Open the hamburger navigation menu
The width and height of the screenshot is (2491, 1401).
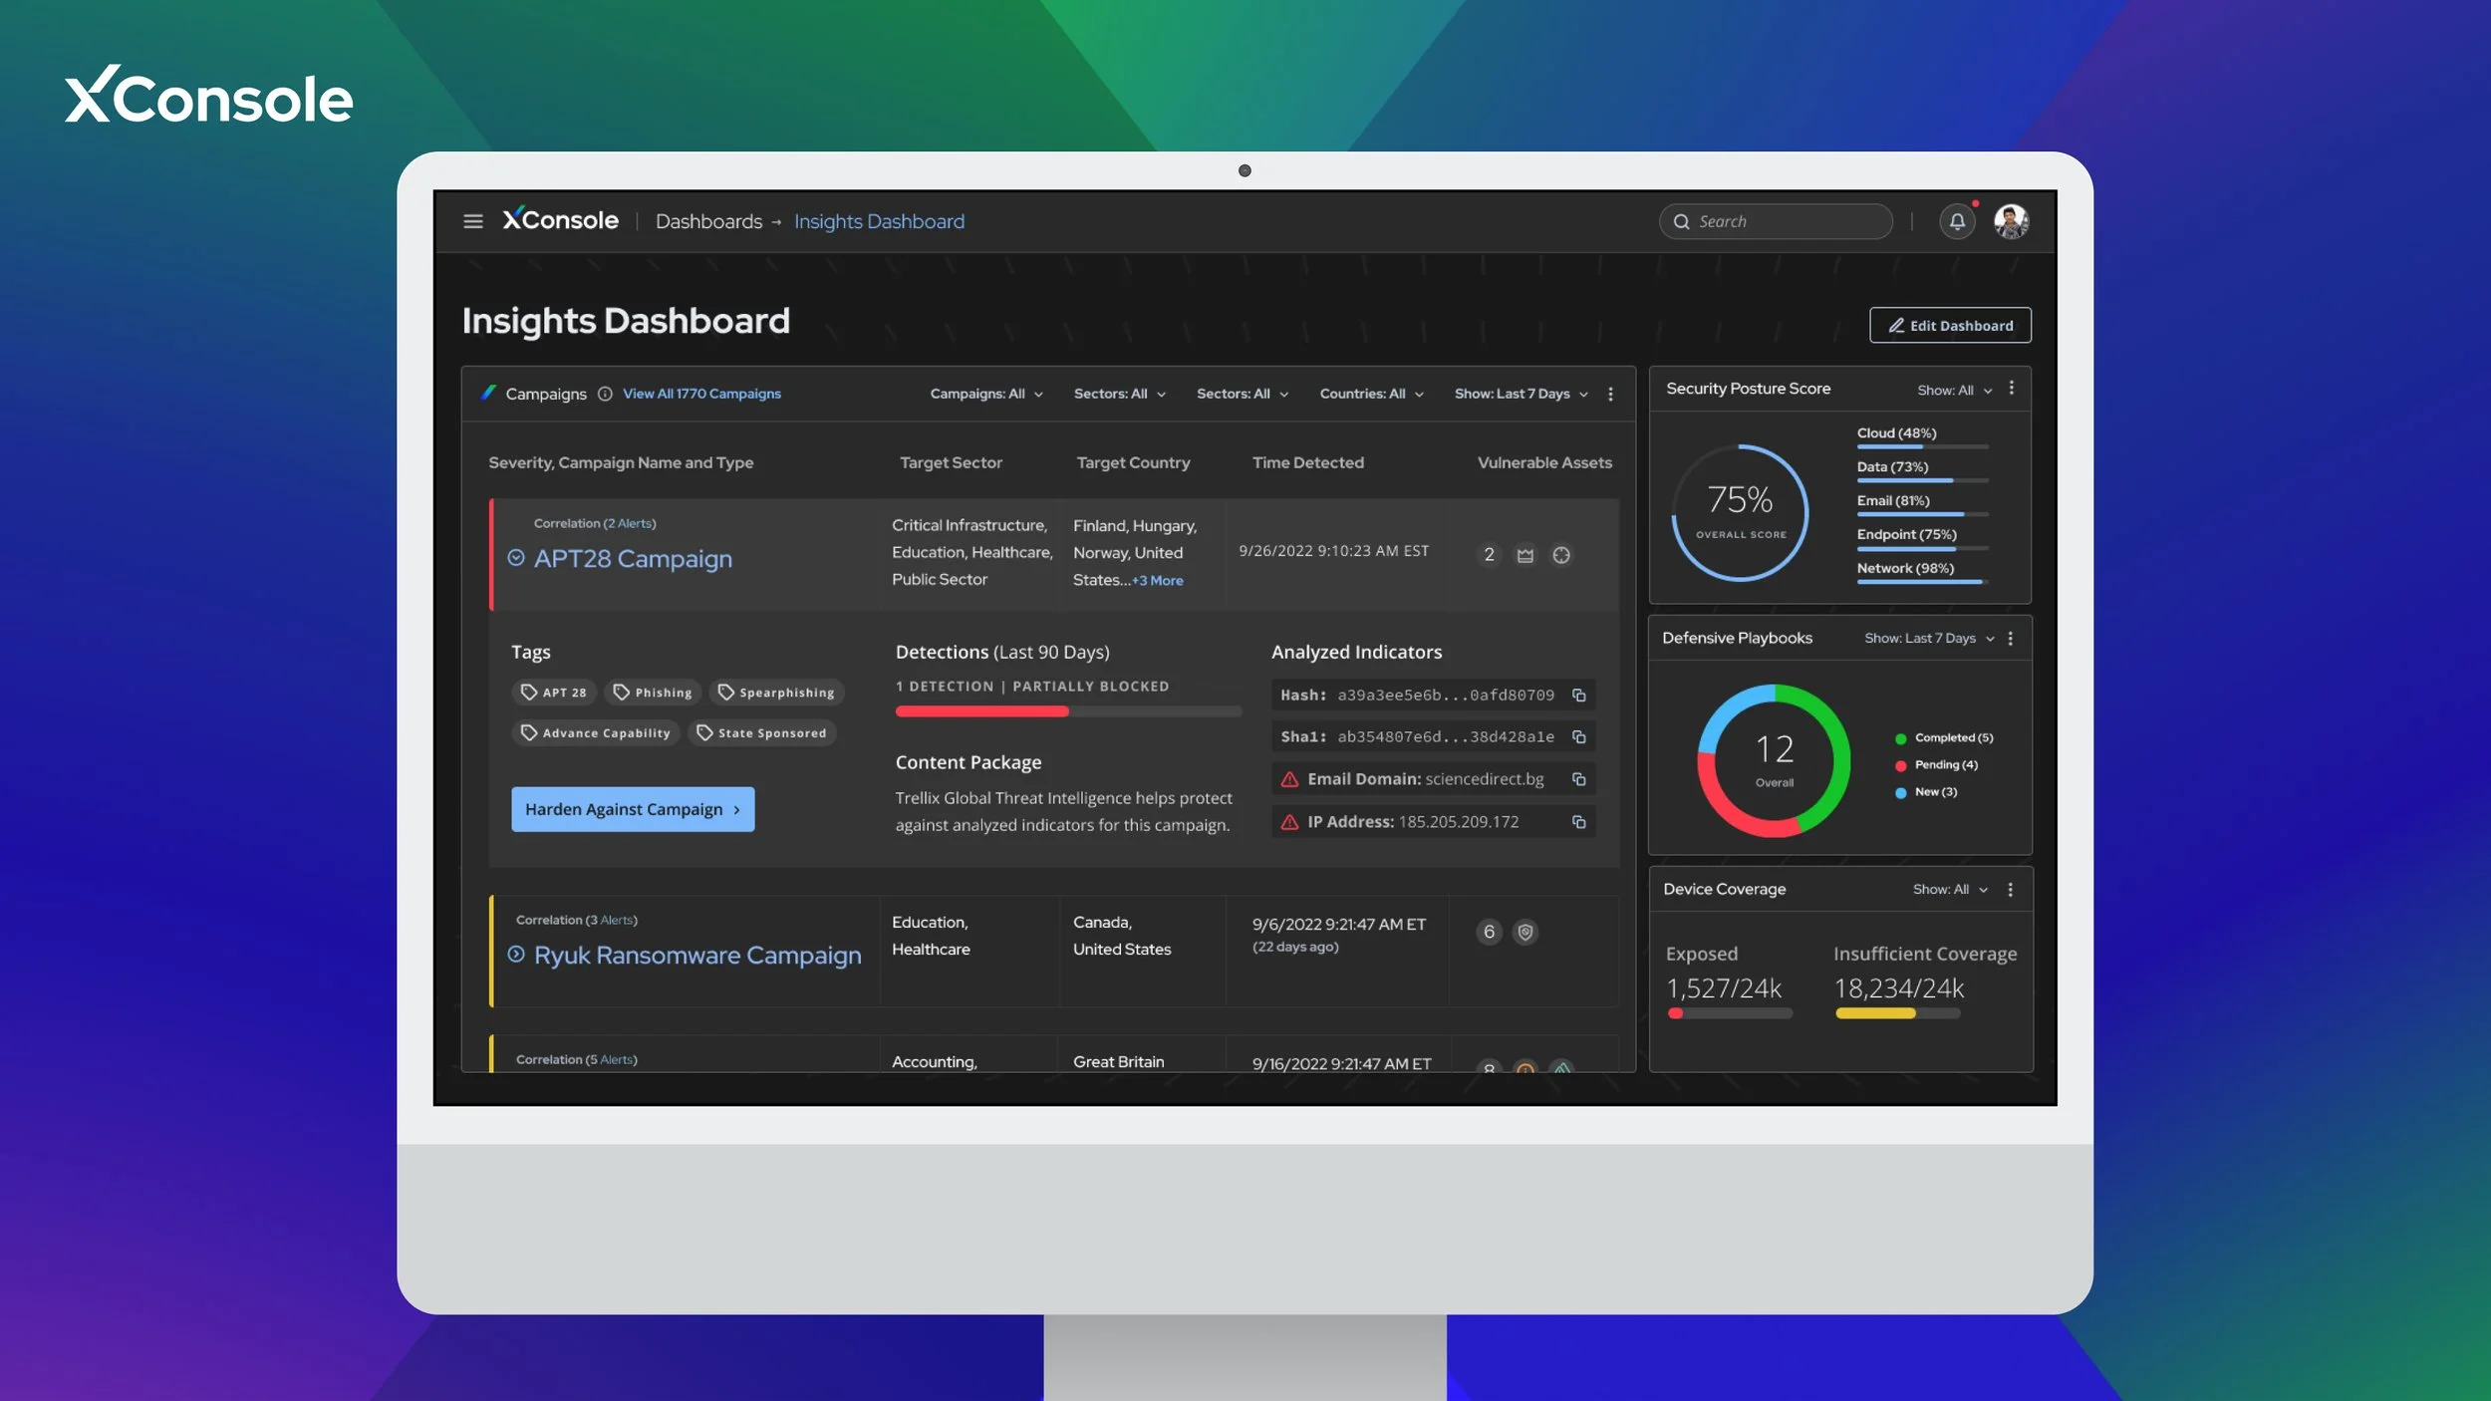pos(473,221)
